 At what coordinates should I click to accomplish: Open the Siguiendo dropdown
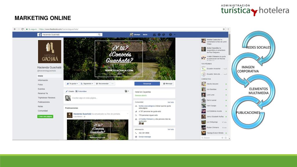pyautogui.click(x=86, y=84)
